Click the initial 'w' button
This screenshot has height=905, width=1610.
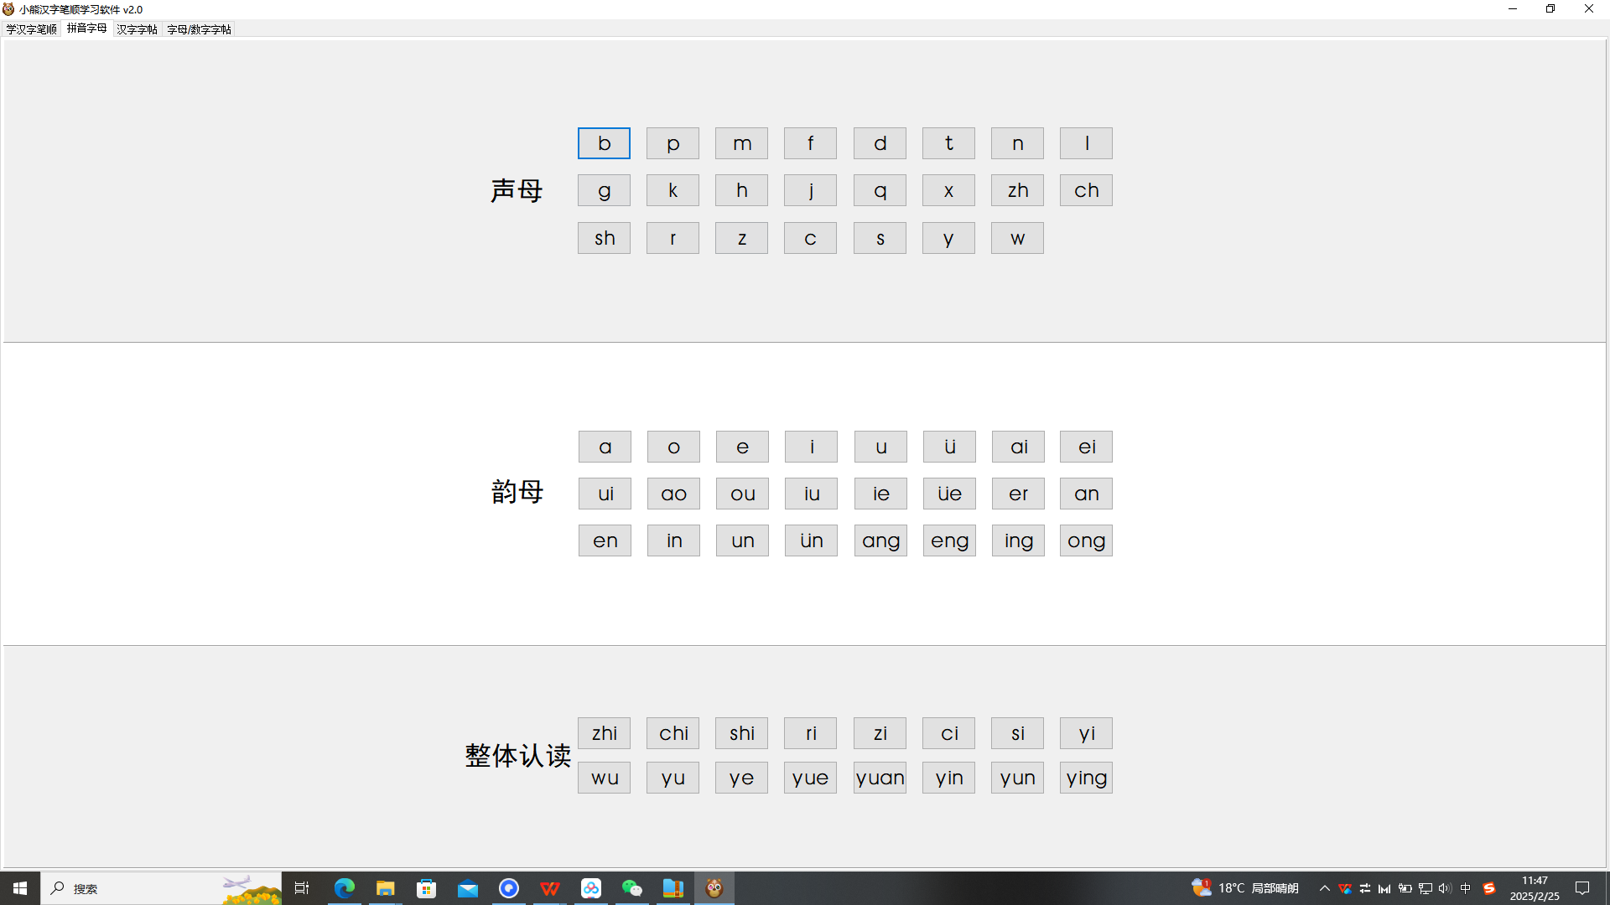click(x=1017, y=238)
